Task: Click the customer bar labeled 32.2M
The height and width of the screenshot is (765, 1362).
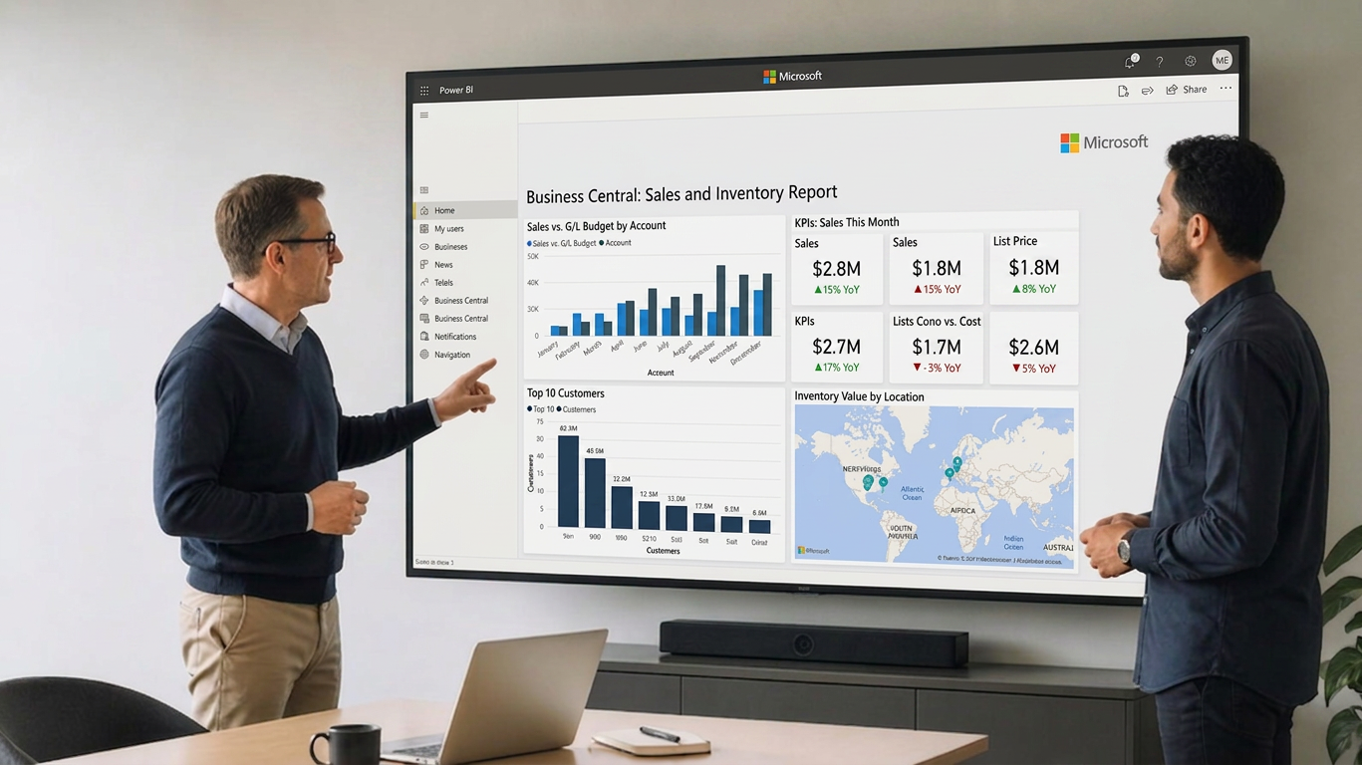Action: pos(622,506)
